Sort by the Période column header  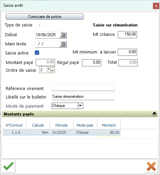pos(61,125)
